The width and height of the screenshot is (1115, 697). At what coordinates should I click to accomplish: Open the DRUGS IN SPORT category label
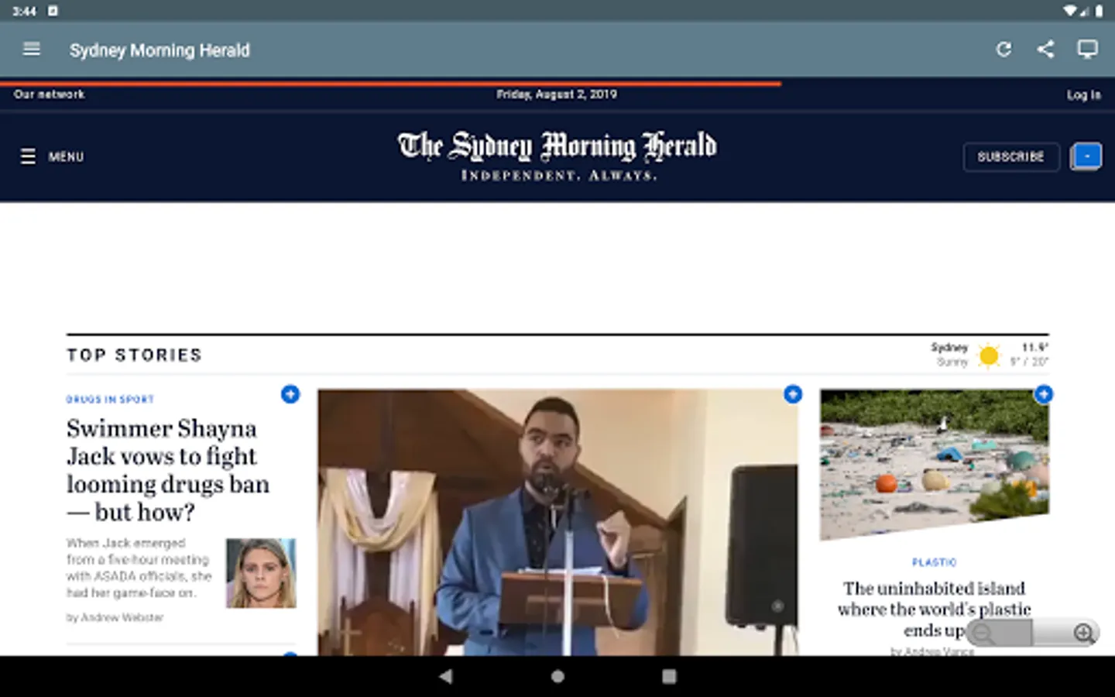pyautogui.click(x=110, y=400)
